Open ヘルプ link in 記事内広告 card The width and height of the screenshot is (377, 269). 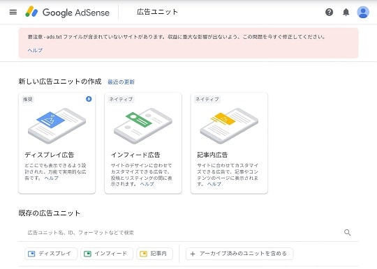tap(214, 184)
